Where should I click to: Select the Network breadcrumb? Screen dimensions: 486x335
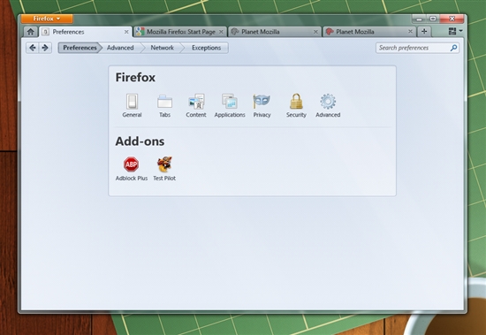[x=162, y=48]
